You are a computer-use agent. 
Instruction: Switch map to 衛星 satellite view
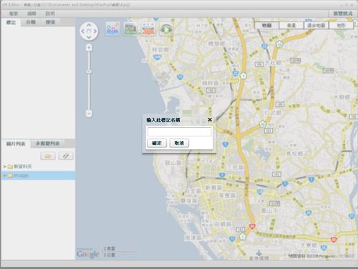[x=291, y=25]
